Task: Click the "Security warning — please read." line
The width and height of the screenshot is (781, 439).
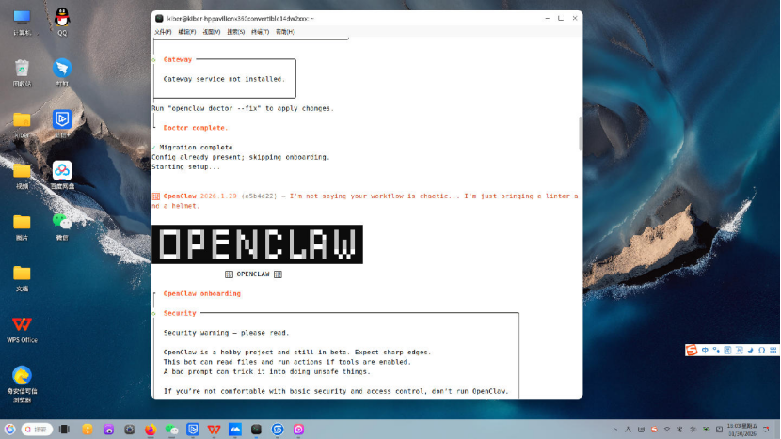Action: click(x=226, y=333)
